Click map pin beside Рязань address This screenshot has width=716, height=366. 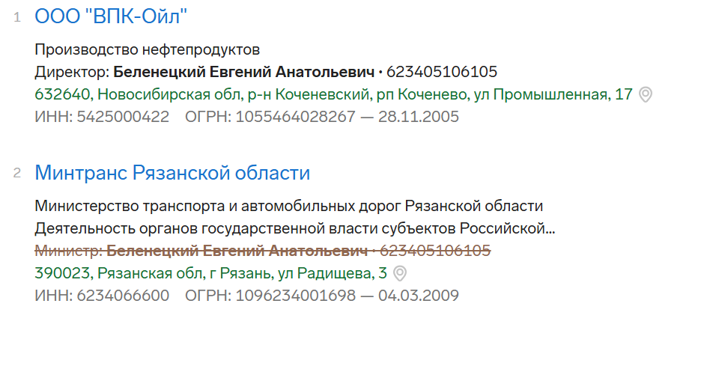click(x=400, y=273)
